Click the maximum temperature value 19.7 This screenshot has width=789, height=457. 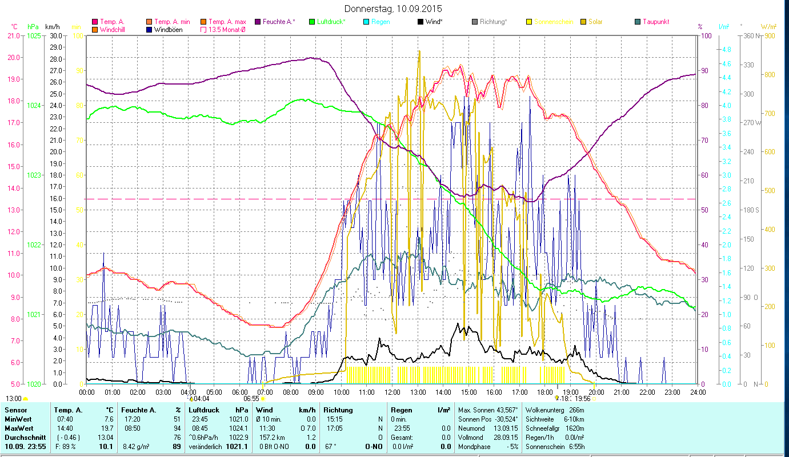click(107, 428)
